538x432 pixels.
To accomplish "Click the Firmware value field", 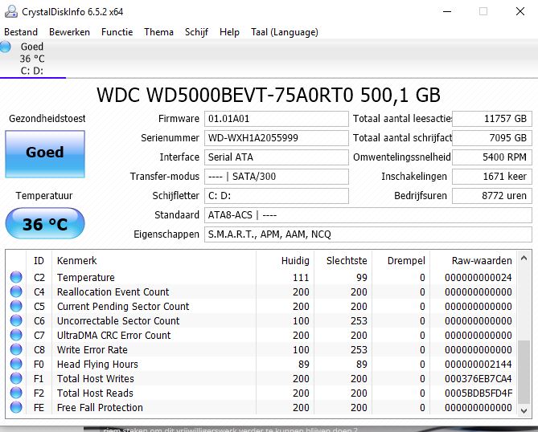I will point(276,119).
